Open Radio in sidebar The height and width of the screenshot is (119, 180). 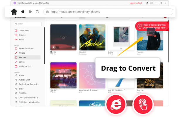coord(21,39)
